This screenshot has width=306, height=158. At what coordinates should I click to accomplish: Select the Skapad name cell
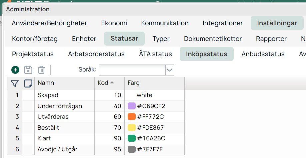[x=64, y=95]
